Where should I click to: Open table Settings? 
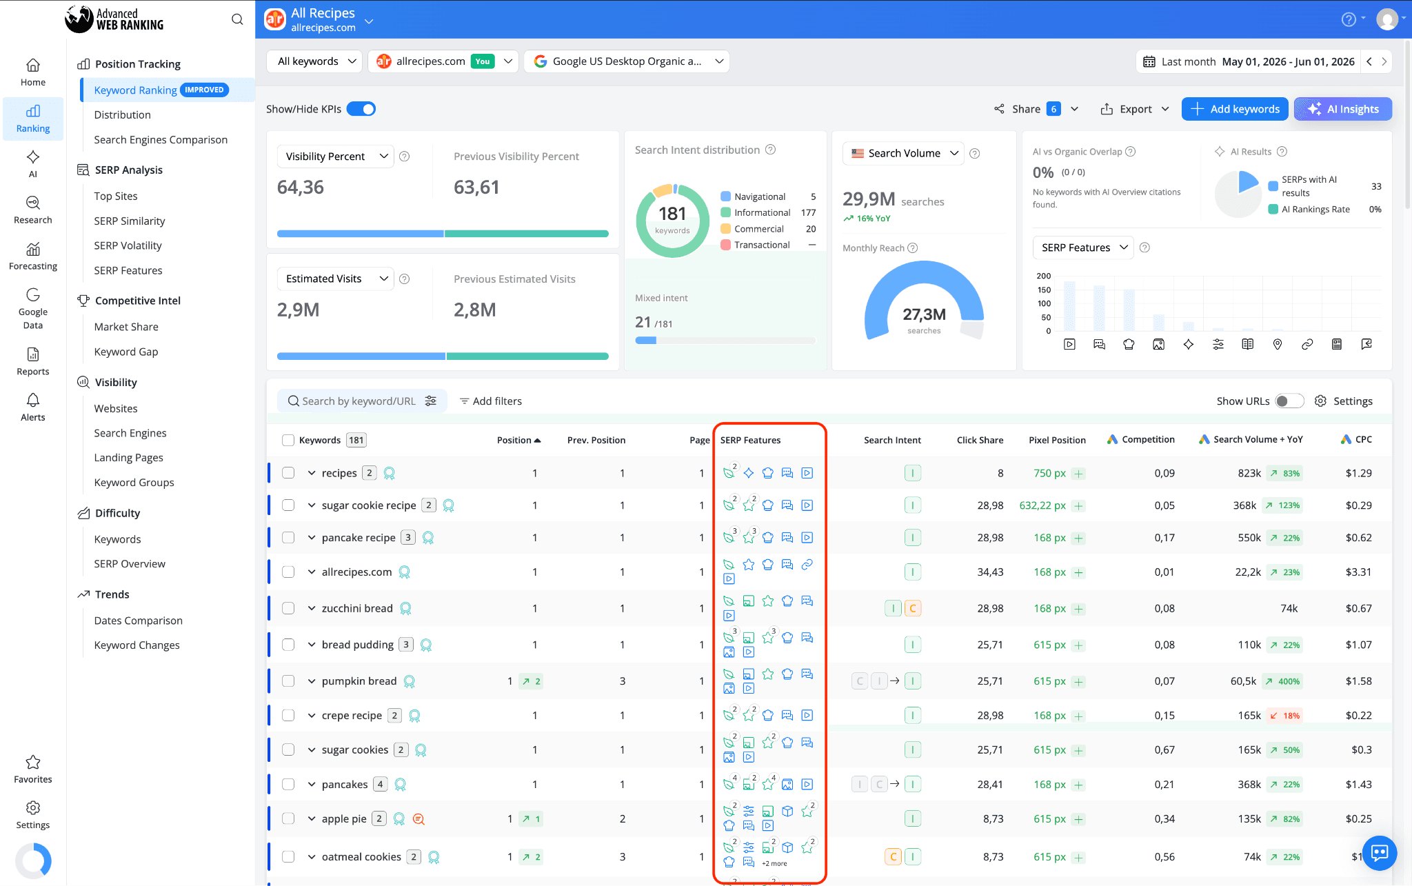pos(1344,401)
